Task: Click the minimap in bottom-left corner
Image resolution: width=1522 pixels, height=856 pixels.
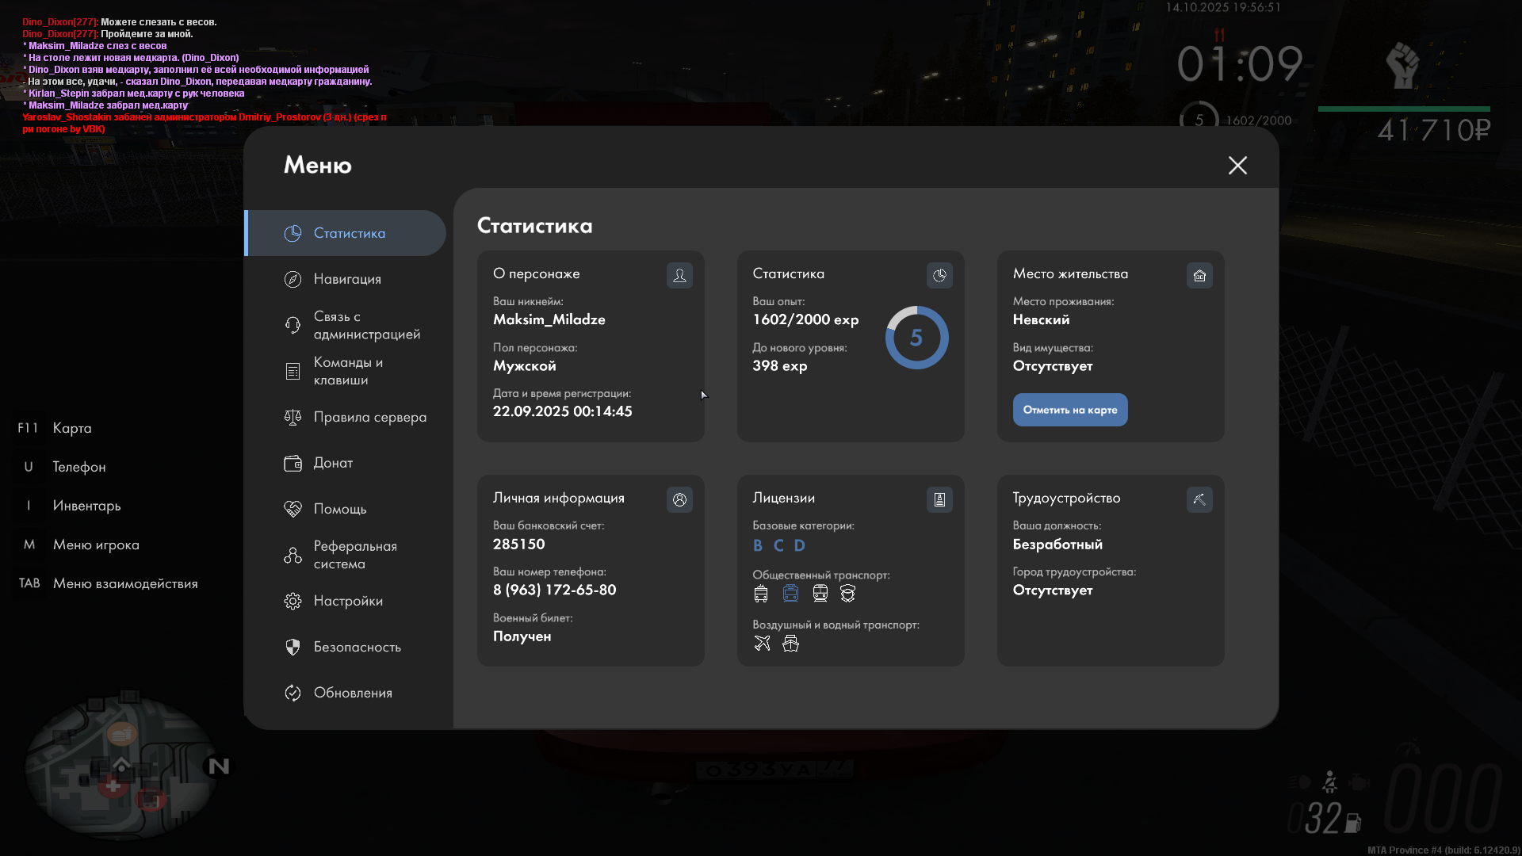Action: (x=119, y=767)
